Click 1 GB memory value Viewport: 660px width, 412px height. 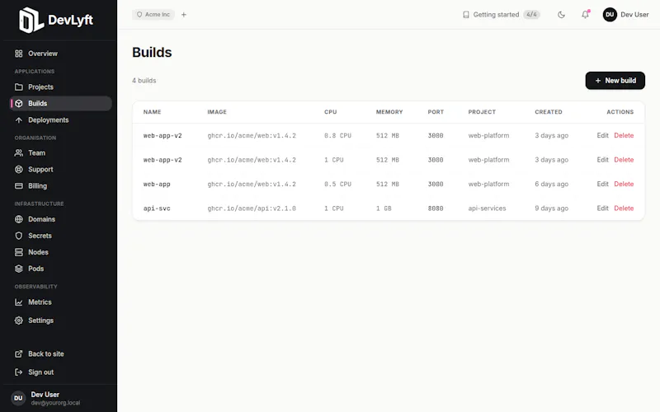click(x=384, y=208)
